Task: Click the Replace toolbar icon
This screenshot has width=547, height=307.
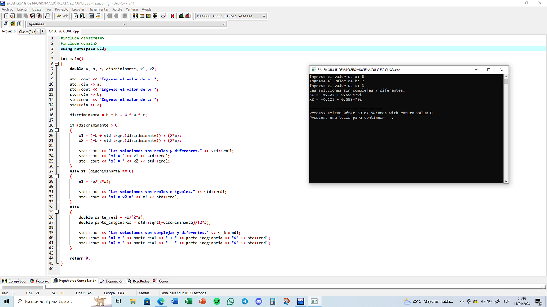Action: (82, 16)
